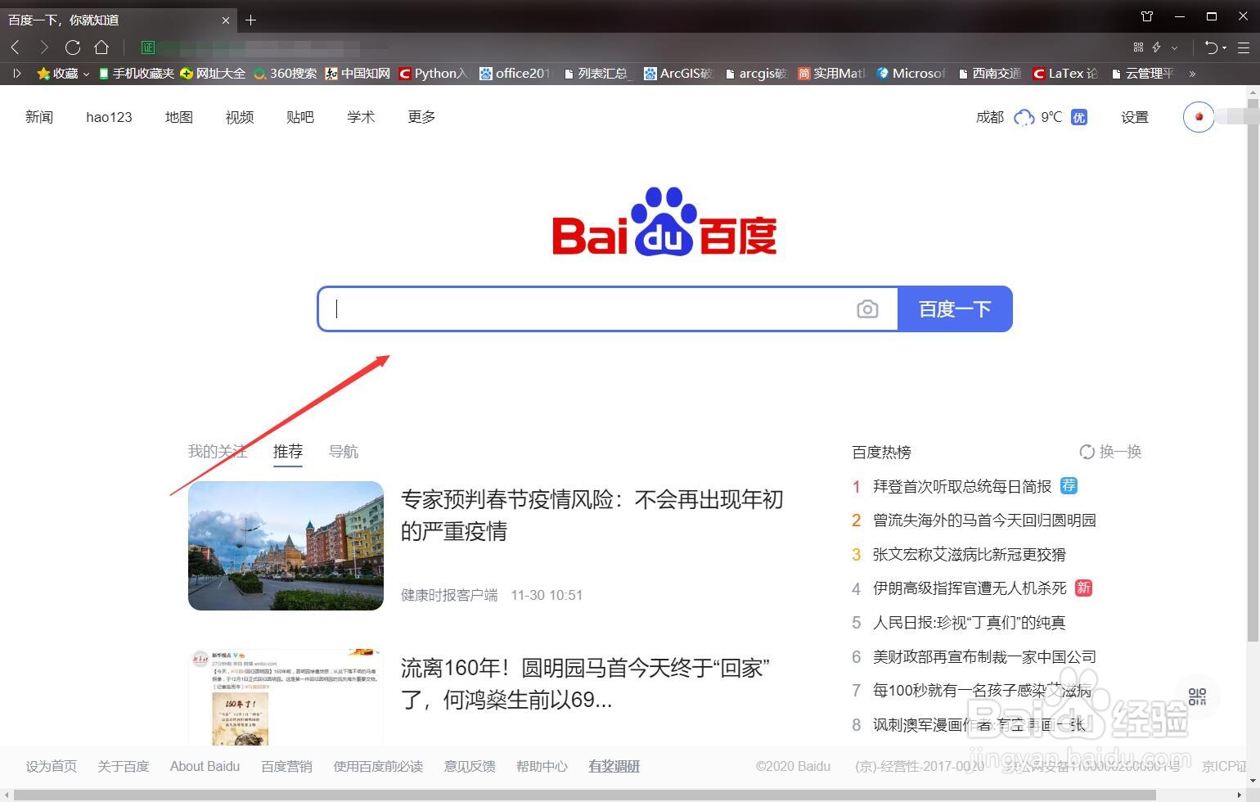The image size is (1260, 802).
Task: Open the Python bookmark
Action: pos(434,74)
